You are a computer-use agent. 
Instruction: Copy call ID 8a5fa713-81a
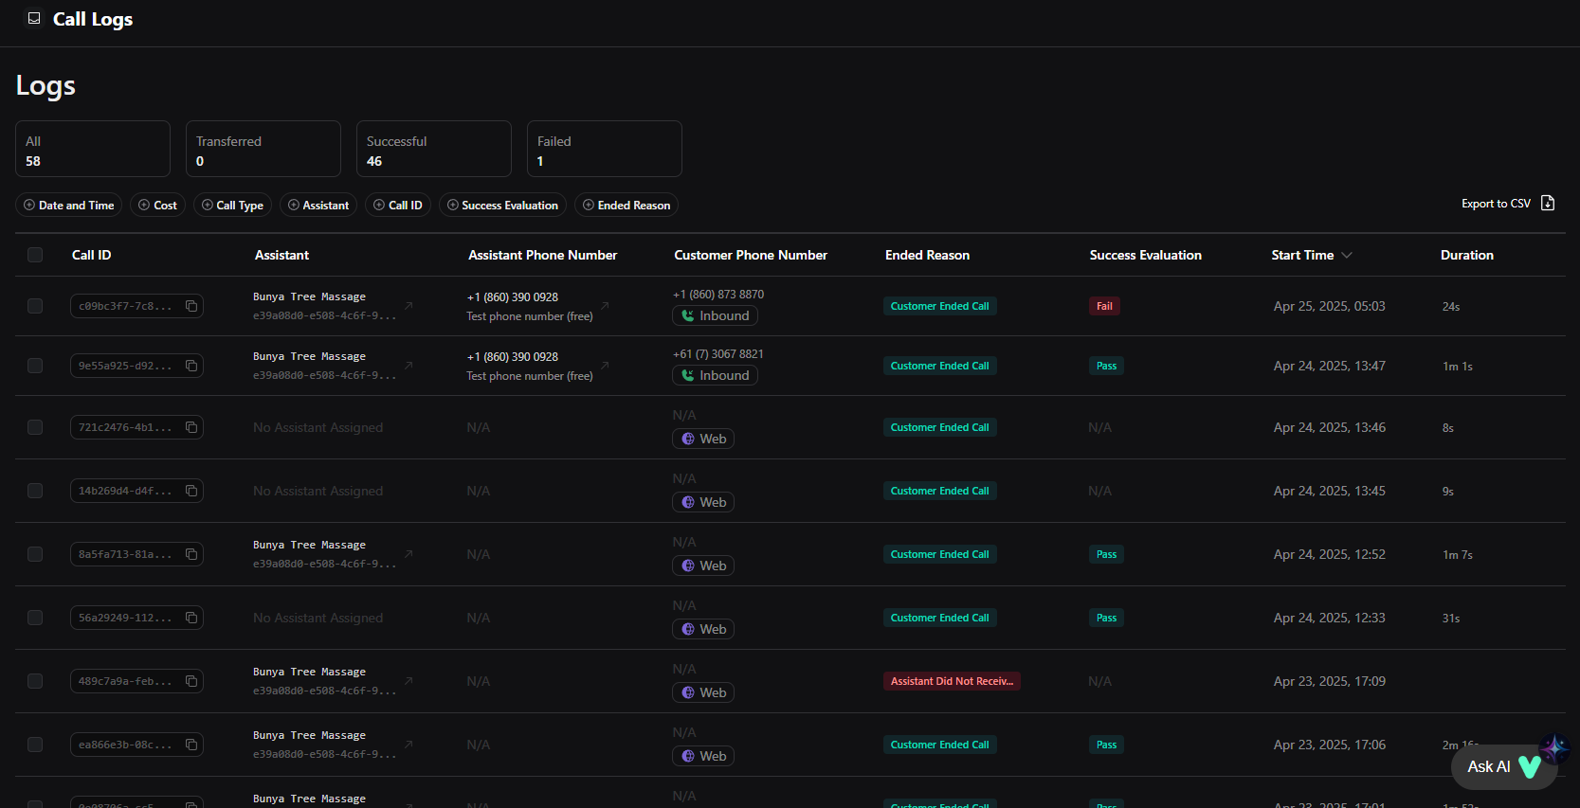point(191,554)
